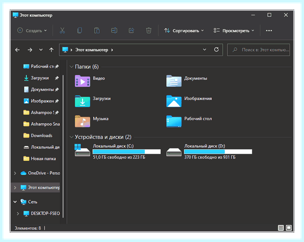Open the three-dots more options menu
Screen dimensions: 304x242
tap(269, 30)
